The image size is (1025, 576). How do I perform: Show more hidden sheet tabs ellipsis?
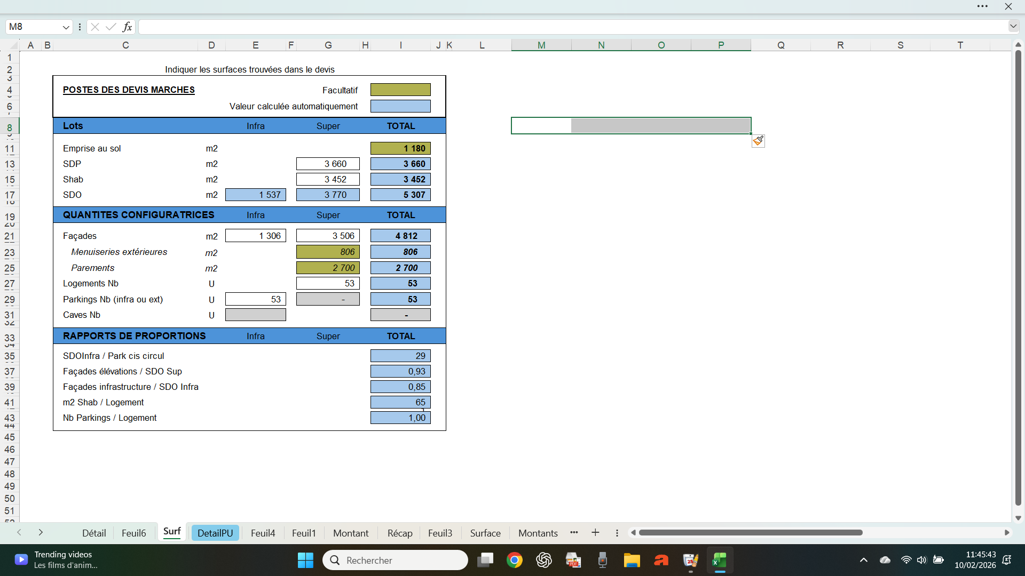574,533
